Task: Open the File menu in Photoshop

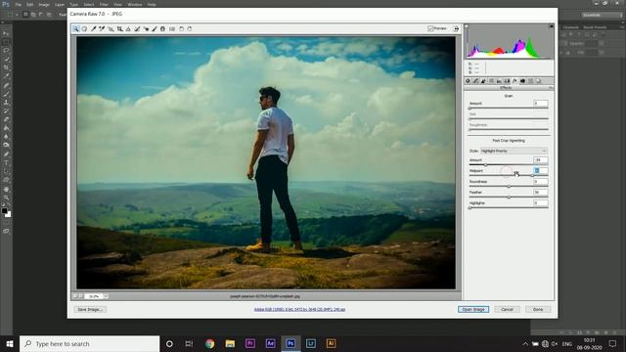Action: [x=18, y=4]
